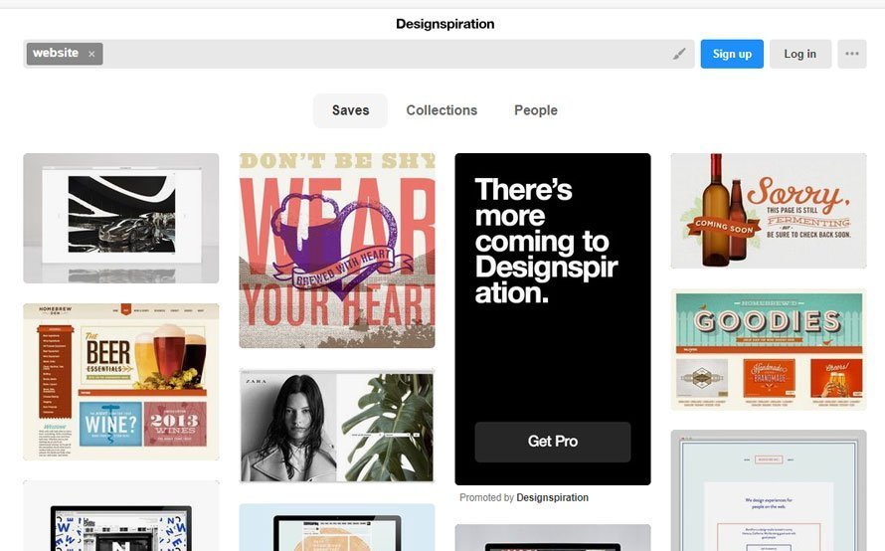Open the three-dots more menu
The image size is (885, 551).
coord(852,54)
